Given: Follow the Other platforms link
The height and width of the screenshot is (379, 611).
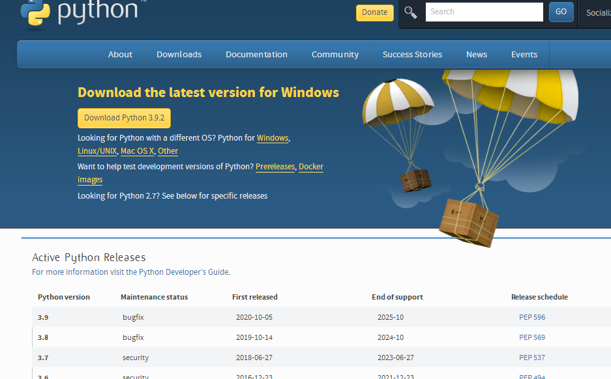Looking at the screenshot, I should pyautogui.click(x=168, y=151).
